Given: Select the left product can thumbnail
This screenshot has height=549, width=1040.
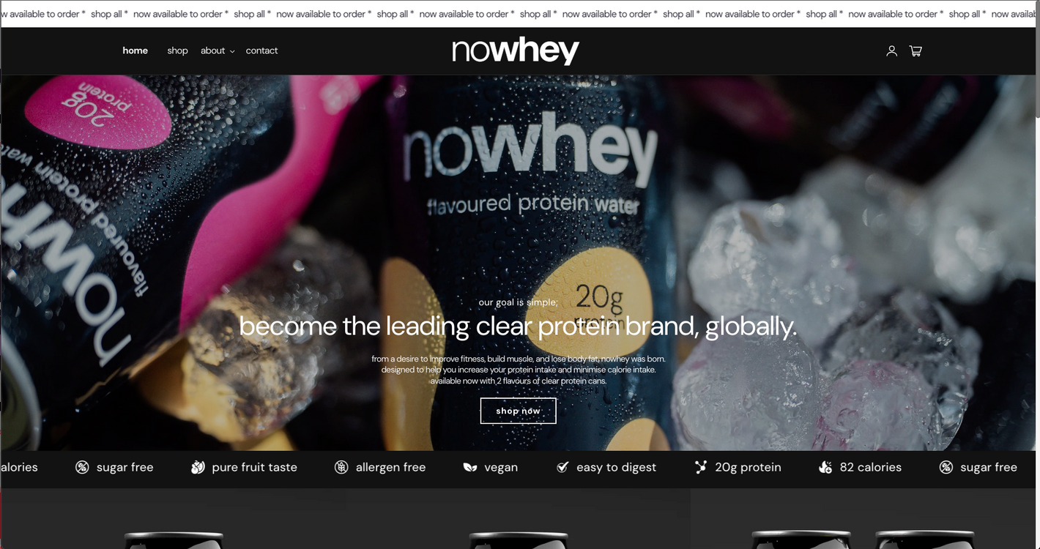Looking at the screenshot, I should pyautogui.click(x=174, y=540).
